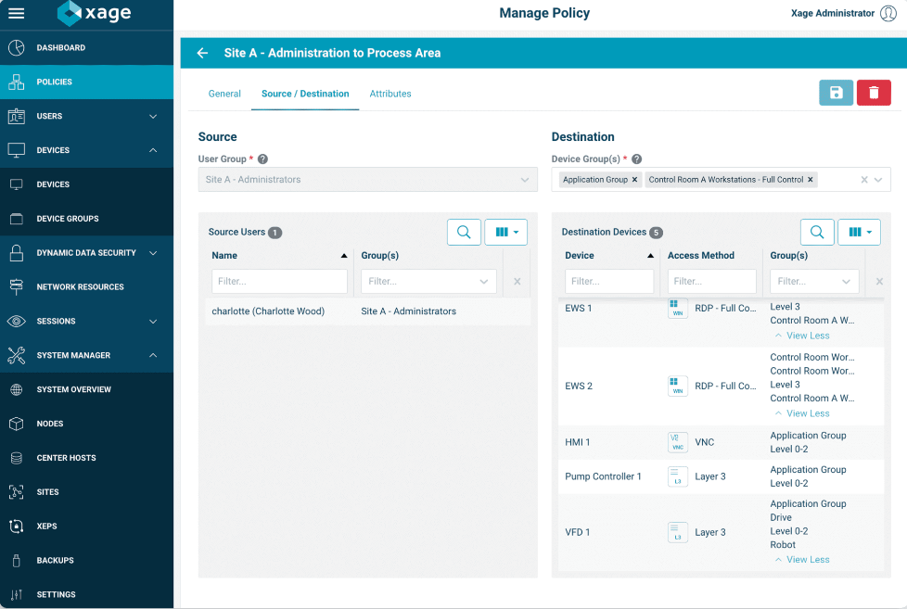Expand the Source Group(s) filter dropdown
This screenshot has height=609, width=907.
click(x=483, y=282)
